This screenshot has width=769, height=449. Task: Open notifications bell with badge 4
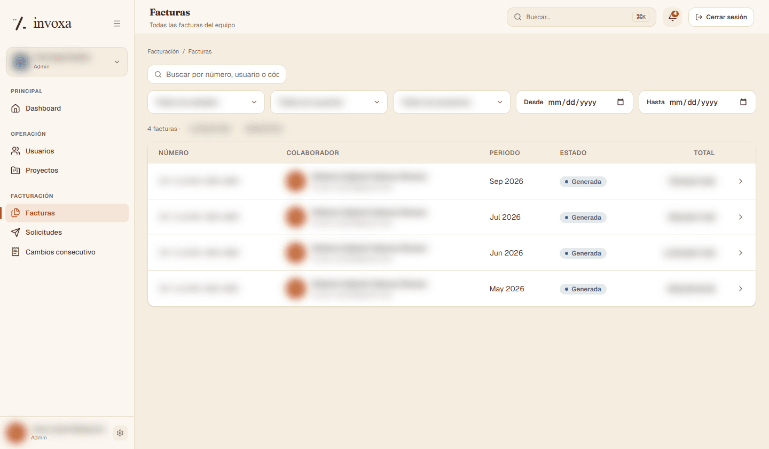(672, 17)
